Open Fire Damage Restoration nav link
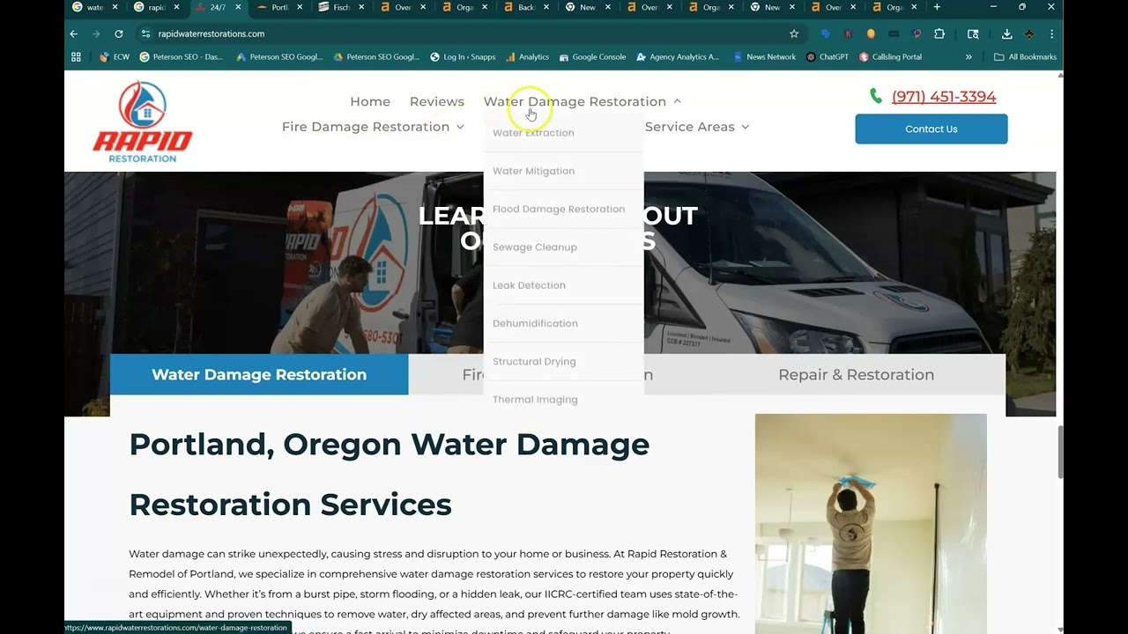This screenshot has width=1128, height=634. pos(366,127)
